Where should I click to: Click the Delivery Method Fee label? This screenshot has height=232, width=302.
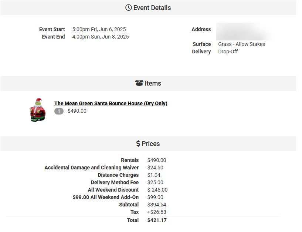coord(115,182)
